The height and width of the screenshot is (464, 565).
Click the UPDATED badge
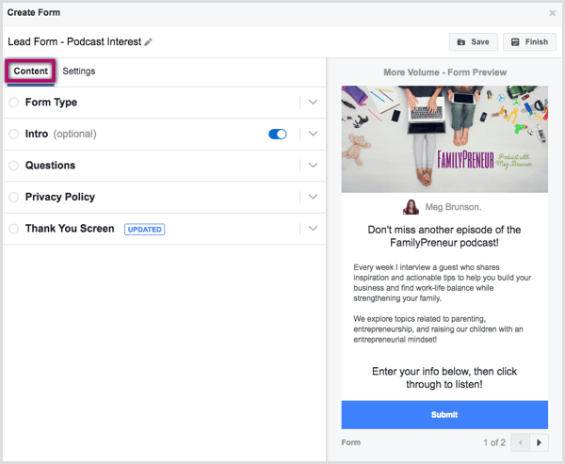(144, 229)
